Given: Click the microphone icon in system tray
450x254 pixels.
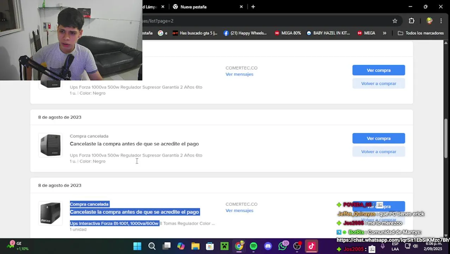Looking at the screenshot, I should (x=383, y=246).
